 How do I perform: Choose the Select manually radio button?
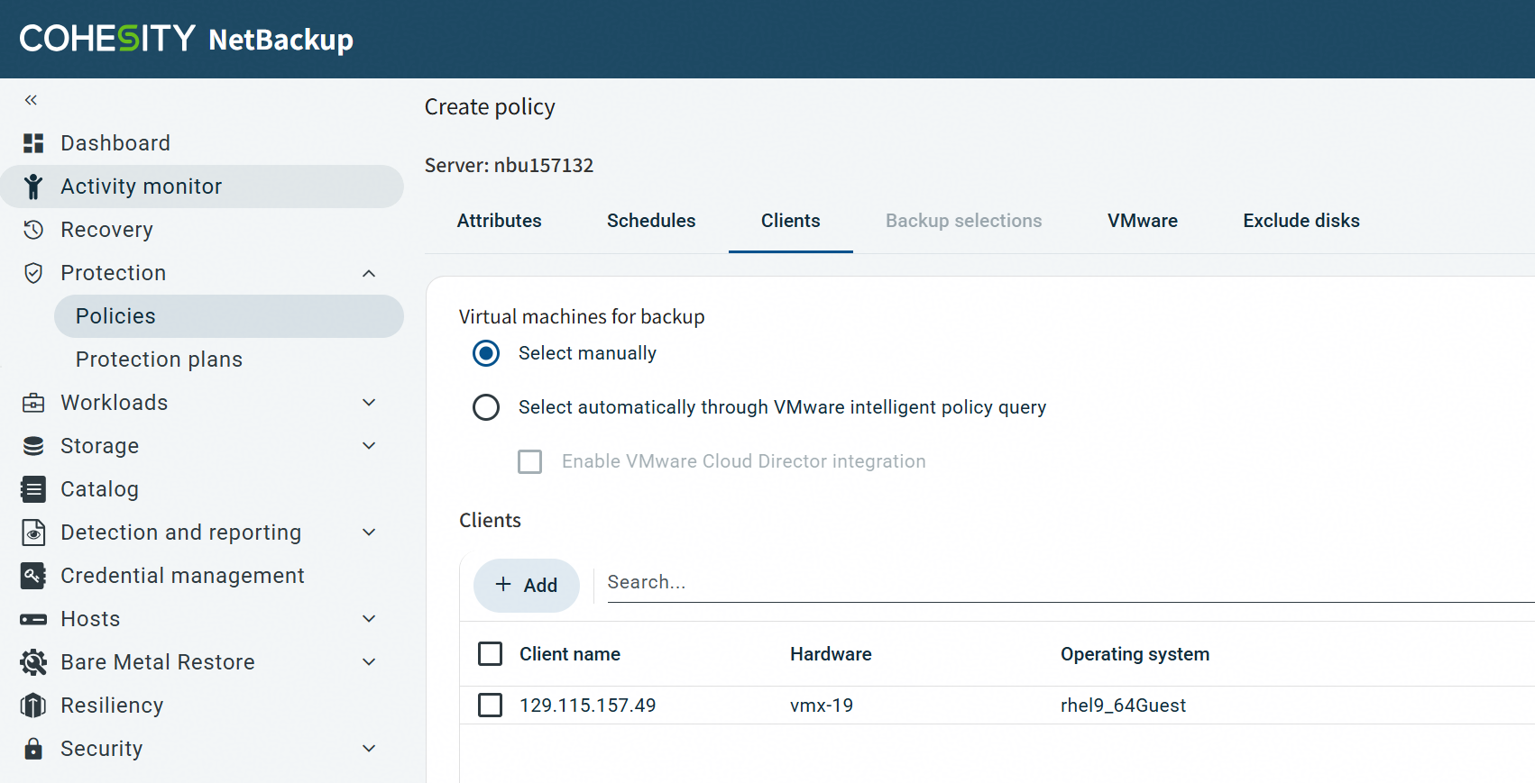coord(486,353)
